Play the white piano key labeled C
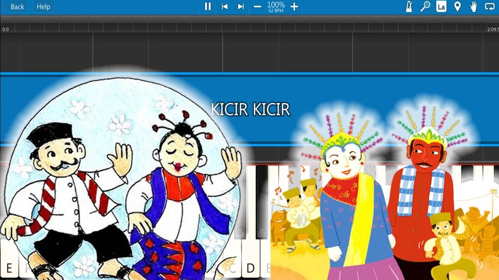The width and height of the screenshot is (499, 280). (x=232, y=268)
